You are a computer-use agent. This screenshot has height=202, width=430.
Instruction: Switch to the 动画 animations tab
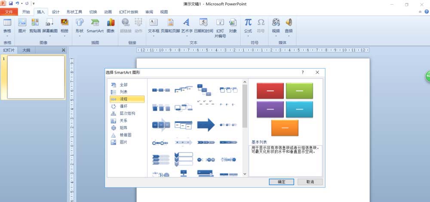[x=108, y=12]
